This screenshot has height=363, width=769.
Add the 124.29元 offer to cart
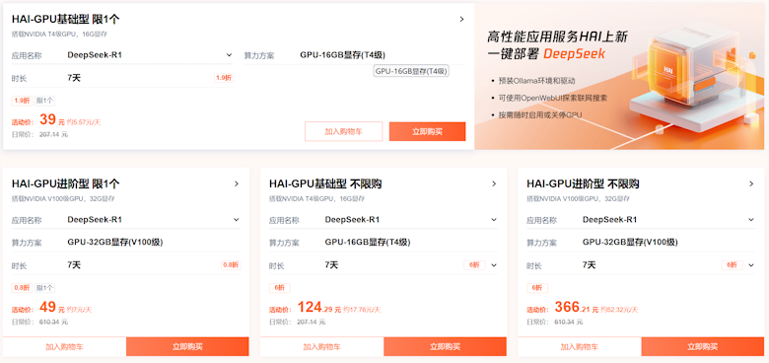click(x=321, y=347)
